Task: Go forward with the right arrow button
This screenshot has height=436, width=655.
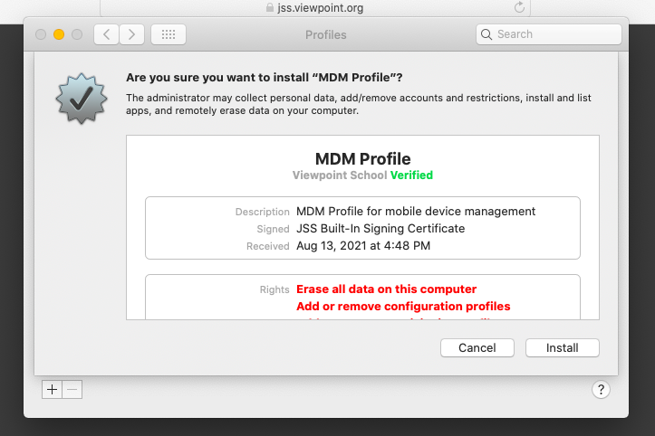Action: [132, 34]
